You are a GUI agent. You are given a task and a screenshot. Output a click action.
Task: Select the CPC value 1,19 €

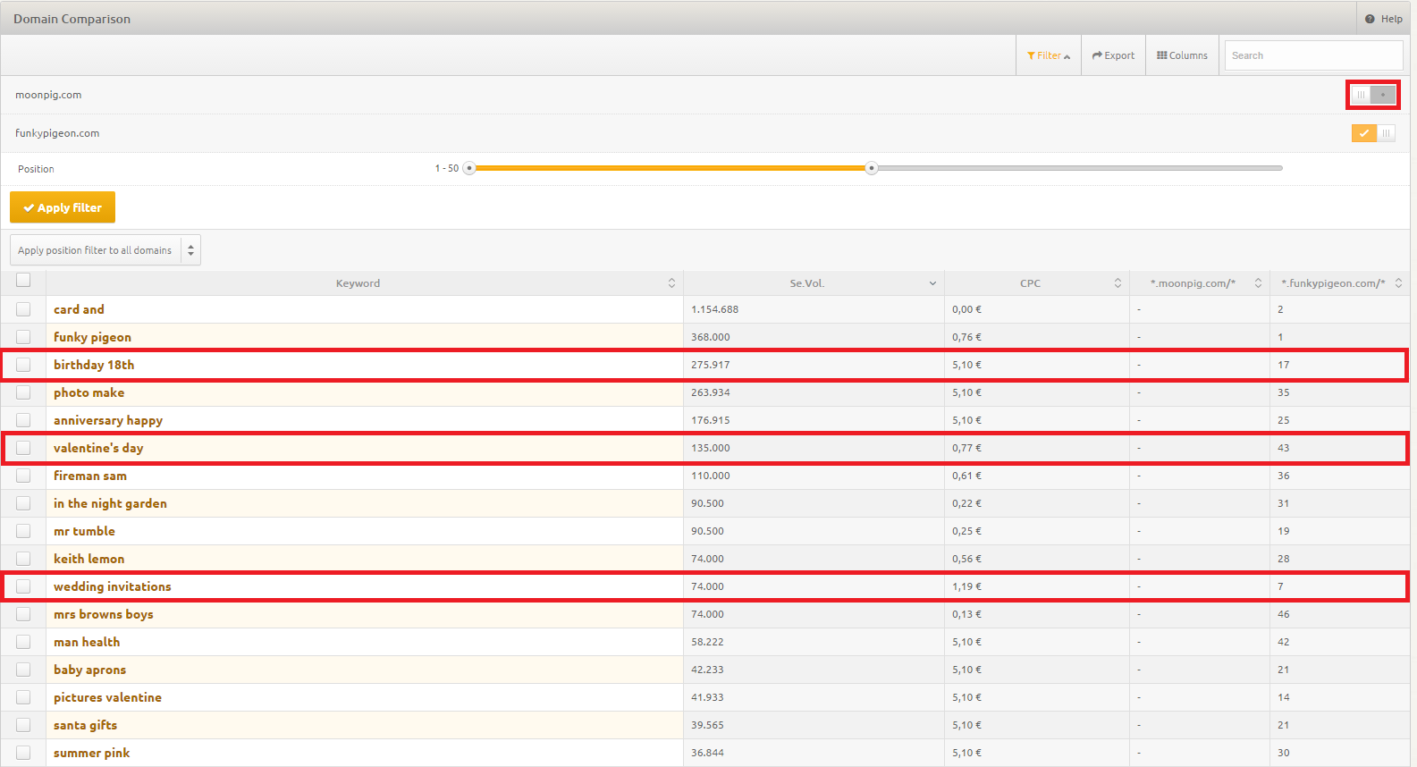tap(966, 586)
